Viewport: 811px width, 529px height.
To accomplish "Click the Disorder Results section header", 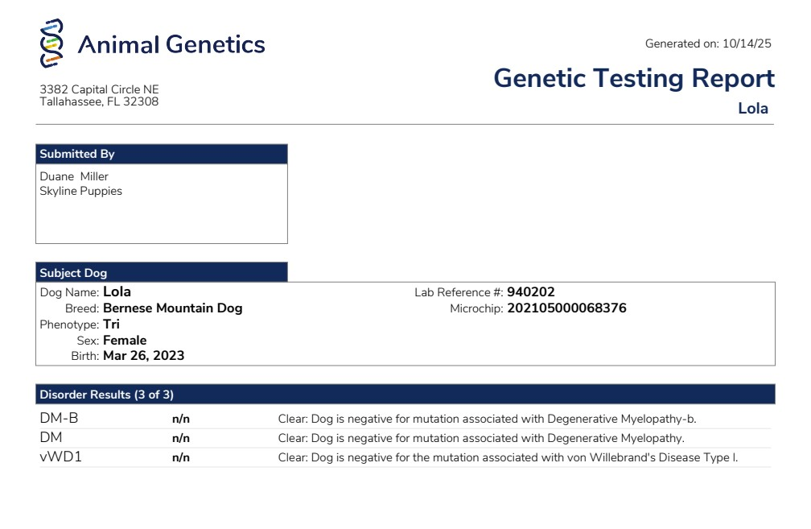I will 107,395.
